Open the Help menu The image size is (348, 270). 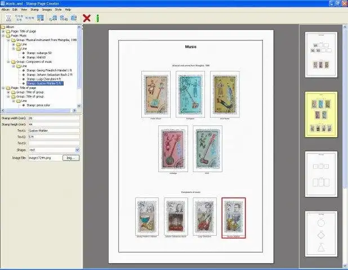click(68, 10)
